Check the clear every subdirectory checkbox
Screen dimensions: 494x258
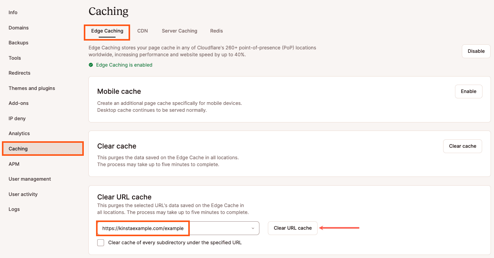[x=101, y=243]
